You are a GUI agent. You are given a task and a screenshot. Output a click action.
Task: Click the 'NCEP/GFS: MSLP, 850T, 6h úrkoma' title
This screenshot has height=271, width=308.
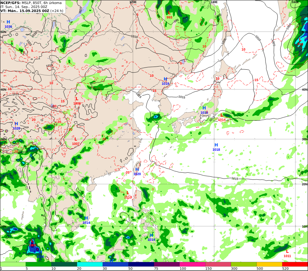pos(31,3)
